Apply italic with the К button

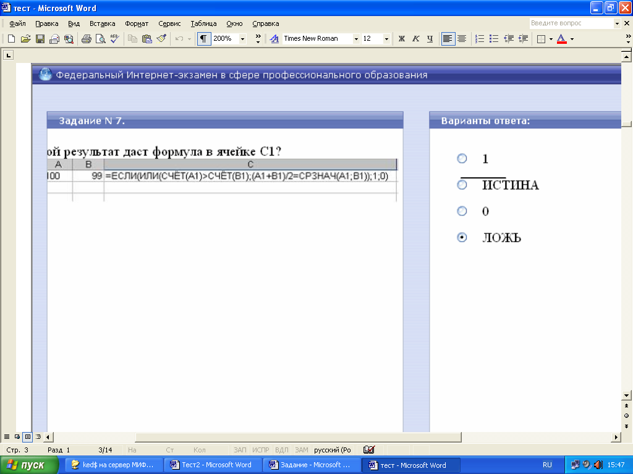pyautogui.click(x=416, y=39)
